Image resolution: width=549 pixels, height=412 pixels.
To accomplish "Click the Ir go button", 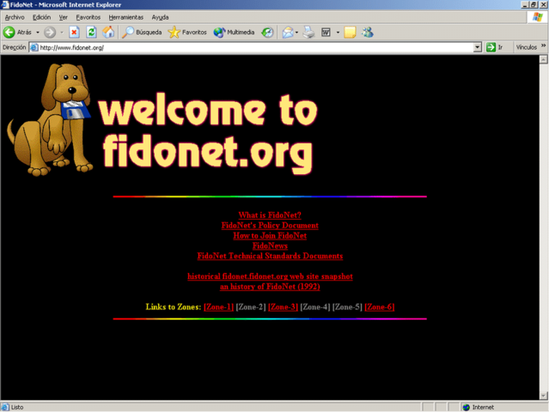I will [x=494, y=47].
